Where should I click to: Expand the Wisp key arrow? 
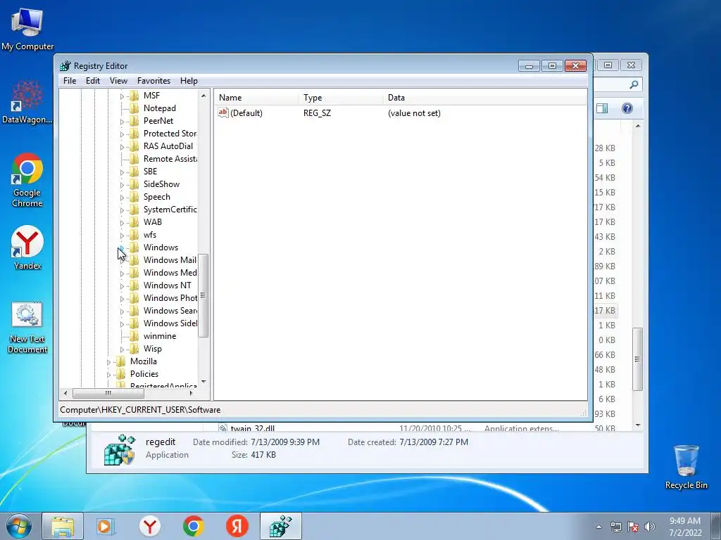point(122,349)
